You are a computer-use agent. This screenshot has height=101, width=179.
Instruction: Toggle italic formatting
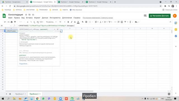[72, 22]
